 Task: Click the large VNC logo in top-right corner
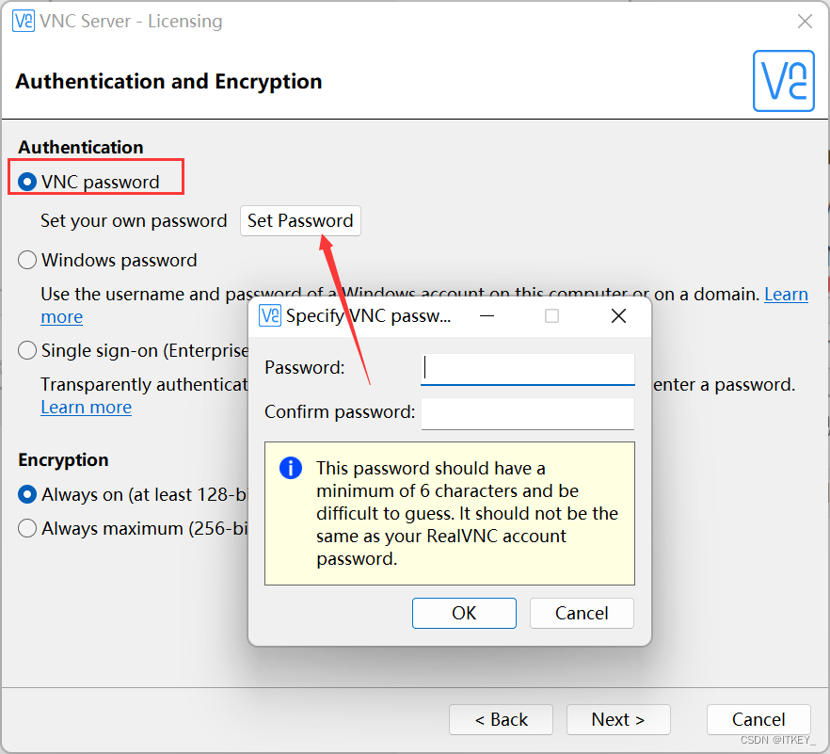[x=784, y=81]
